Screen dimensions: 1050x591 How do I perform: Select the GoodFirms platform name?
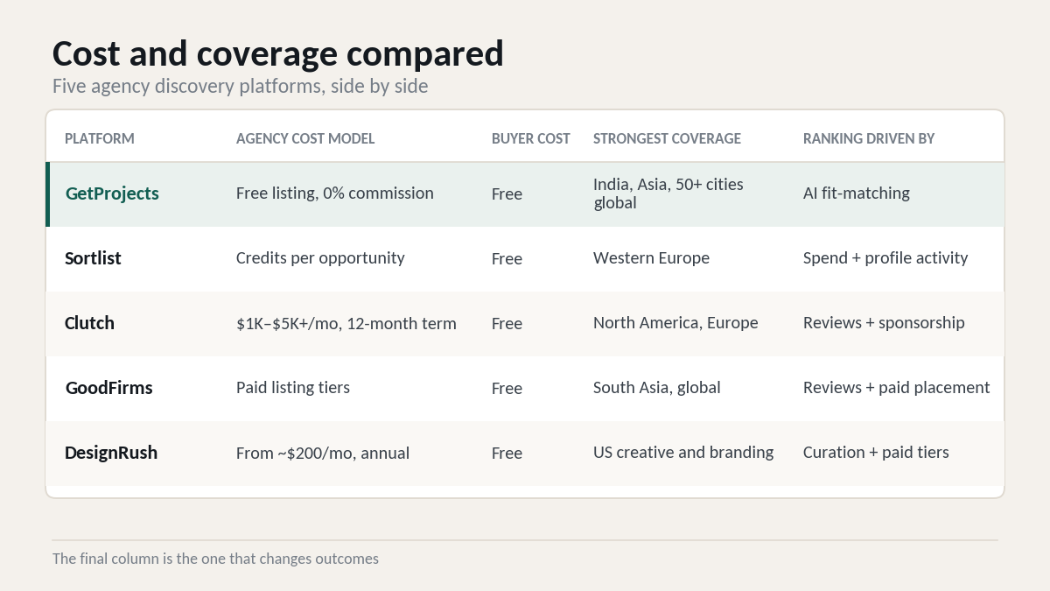109,388
